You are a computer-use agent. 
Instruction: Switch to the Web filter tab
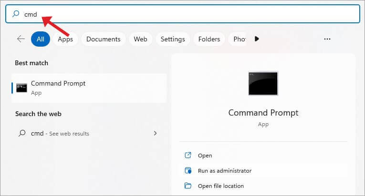(140, 39)
